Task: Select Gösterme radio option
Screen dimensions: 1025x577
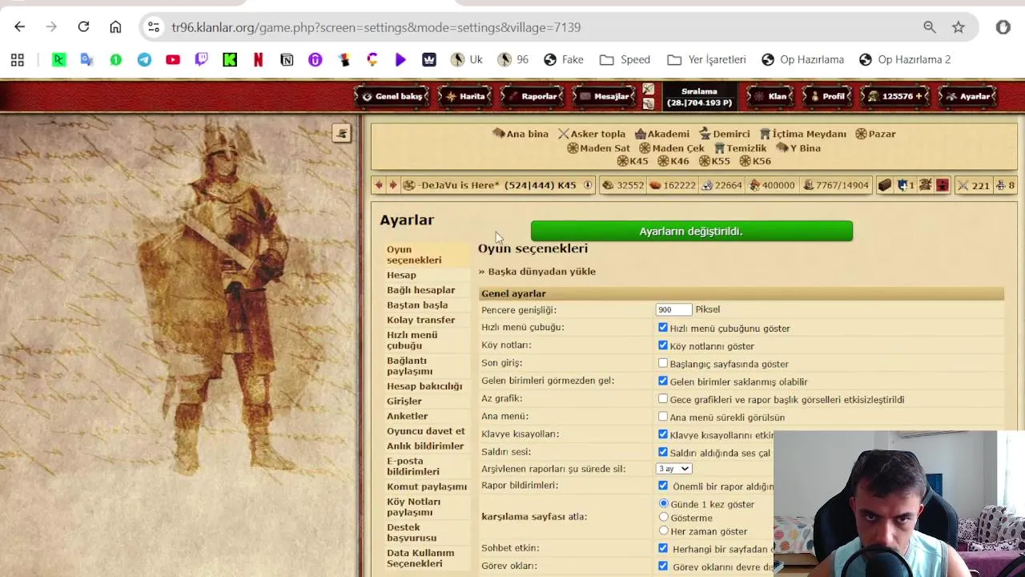Action: (664, 517)
